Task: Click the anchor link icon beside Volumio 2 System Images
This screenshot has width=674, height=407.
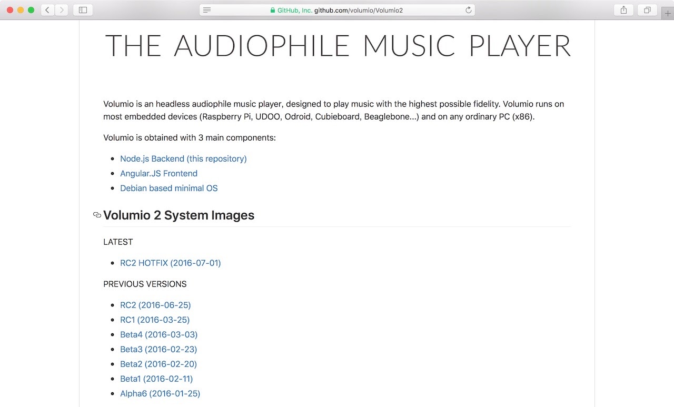Action: [97, 215]
